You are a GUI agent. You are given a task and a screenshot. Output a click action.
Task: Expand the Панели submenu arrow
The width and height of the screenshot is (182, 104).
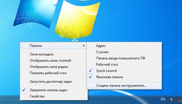[x=84, y=46]
